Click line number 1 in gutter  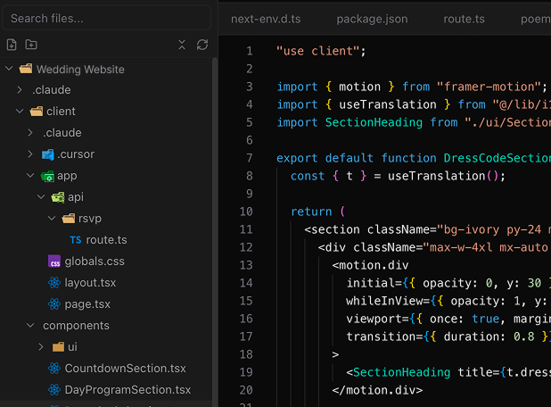point(250,51)
